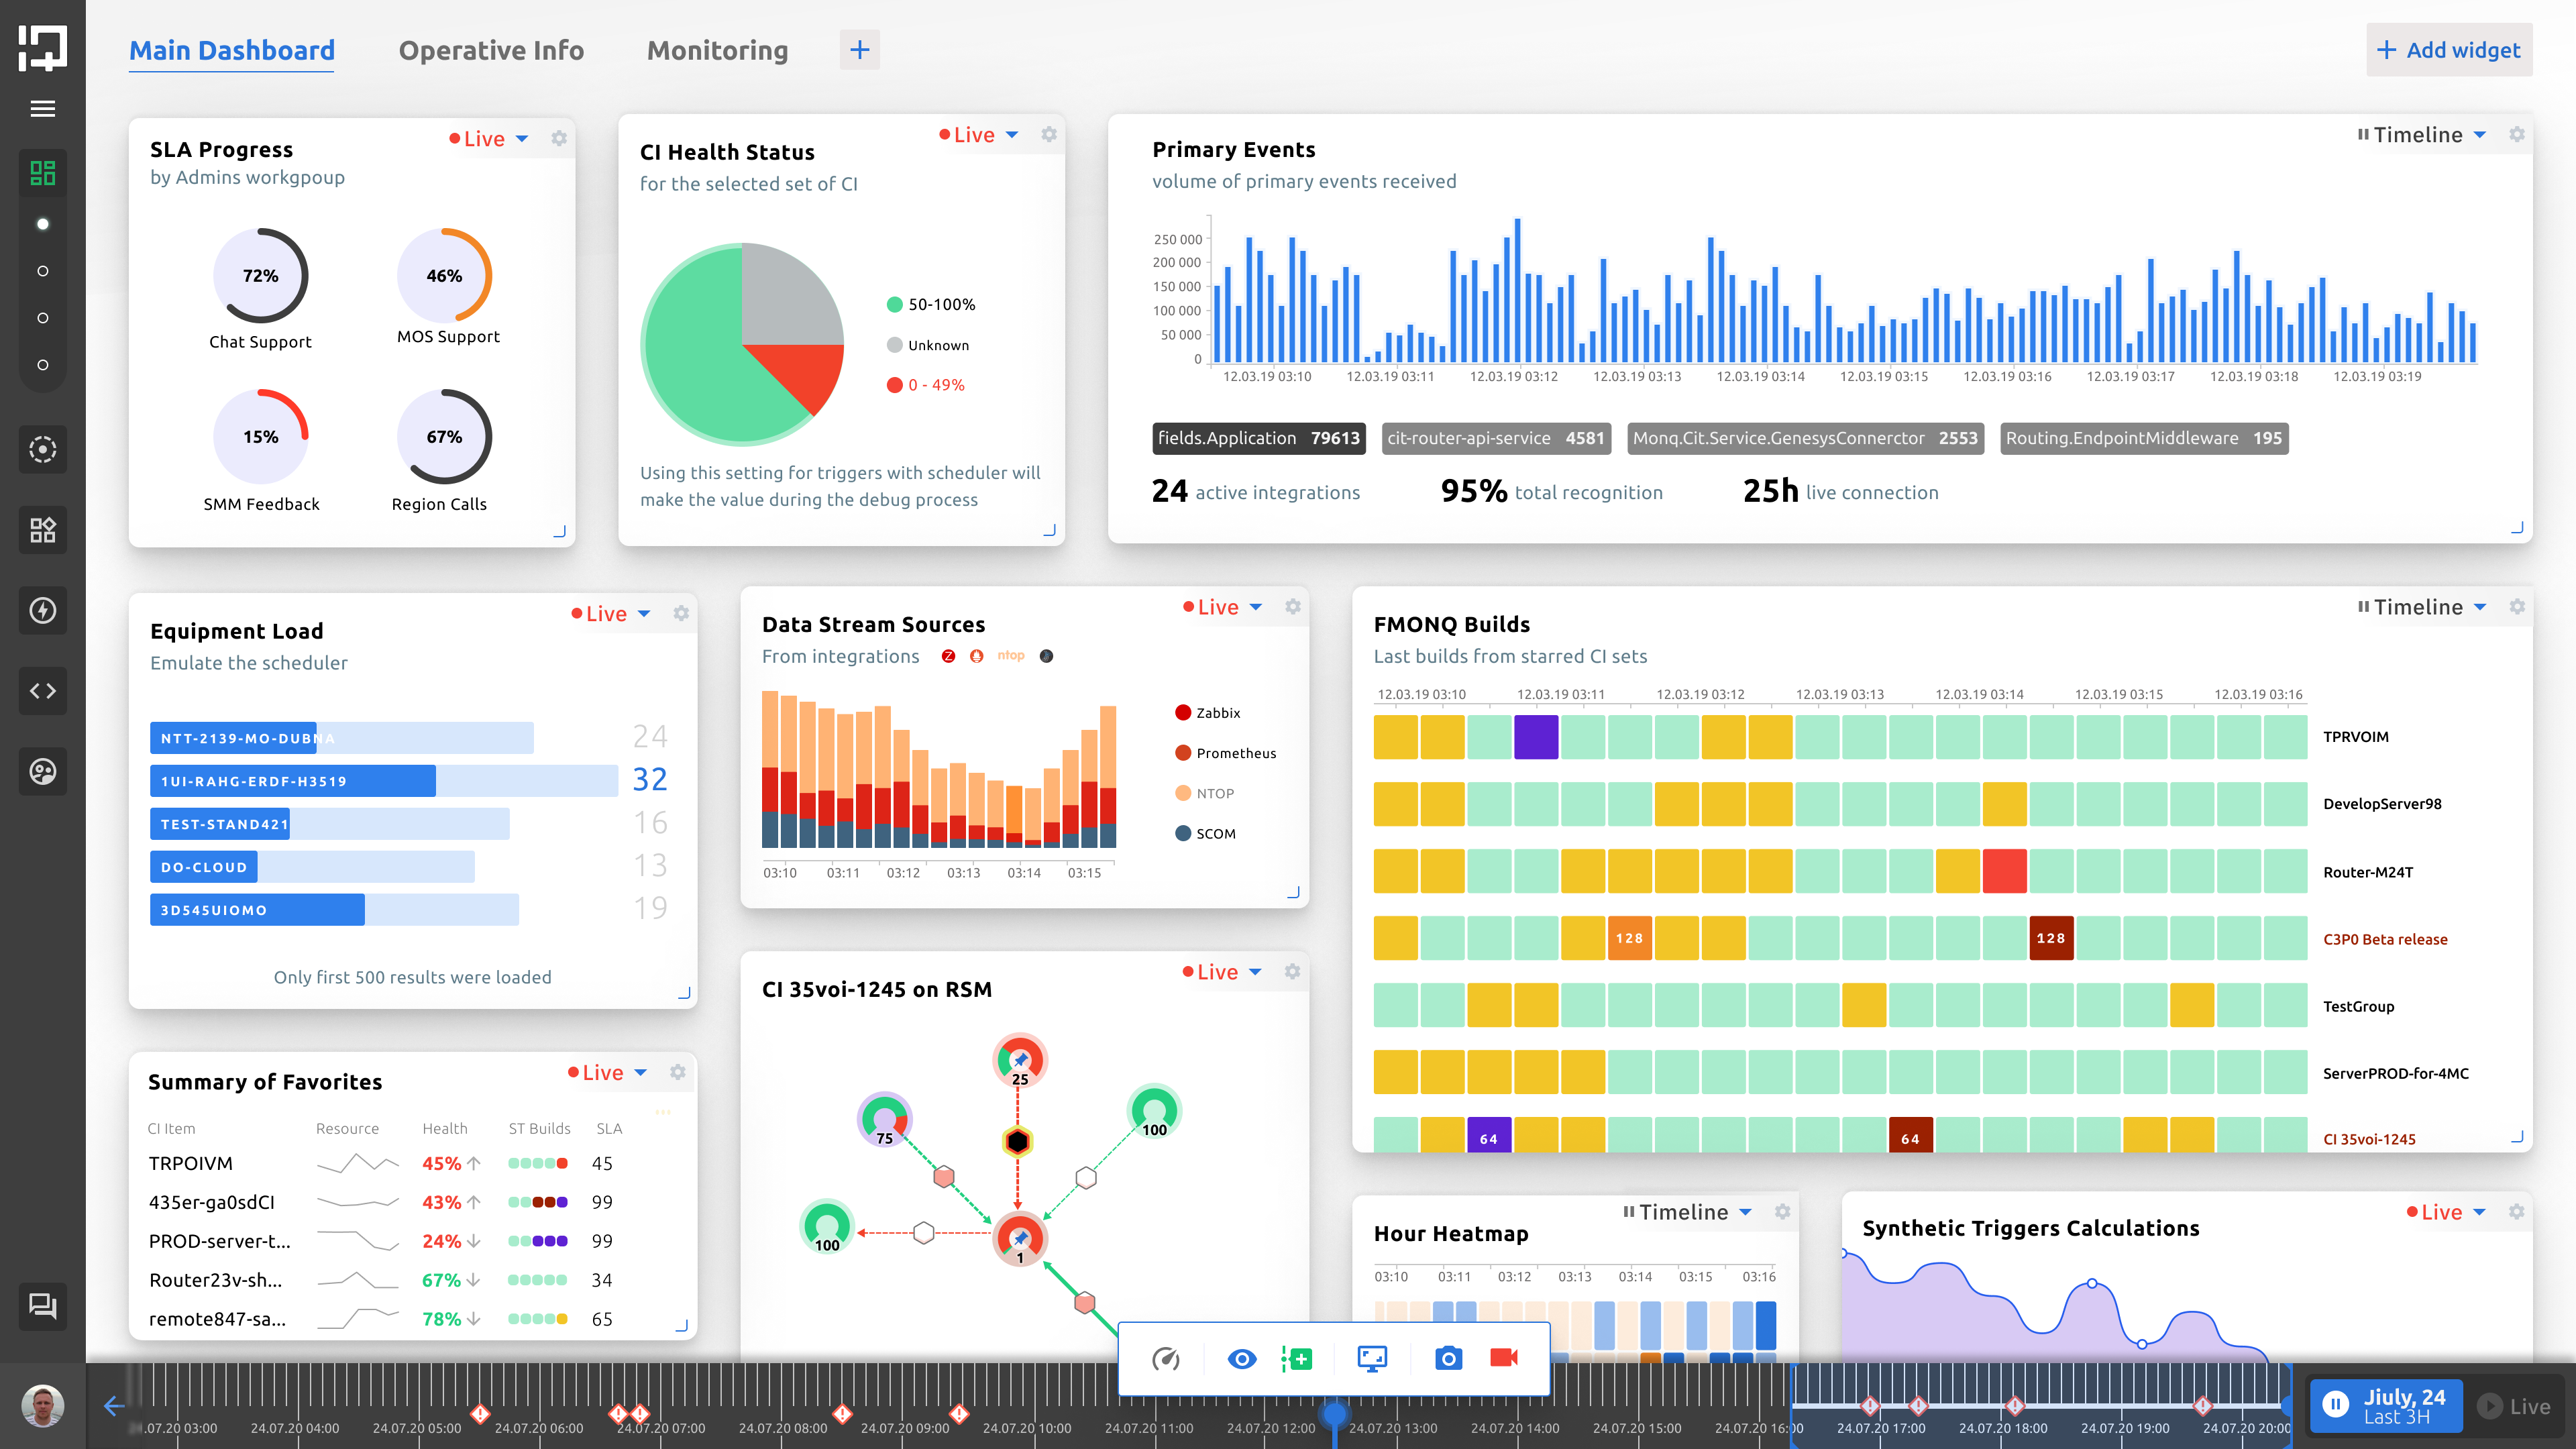Expand Live dropdown on Equipment Load widget
This screenshot has width=2576, height=1449.
(644, 613)
